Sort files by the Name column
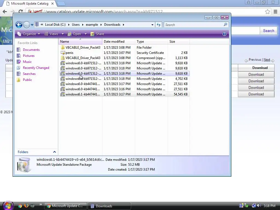Viewport: 280px width, 210px height. [80, 42]
